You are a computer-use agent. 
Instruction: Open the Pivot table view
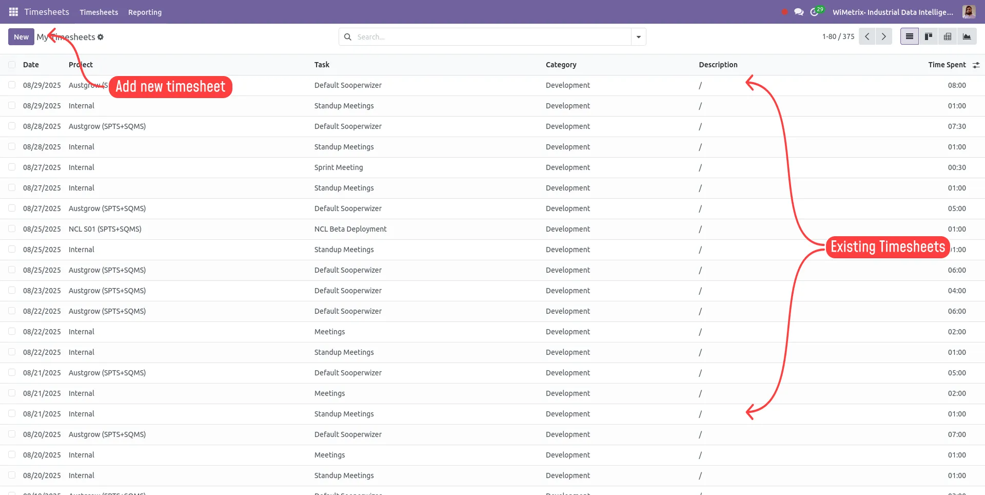click(948, 36)
